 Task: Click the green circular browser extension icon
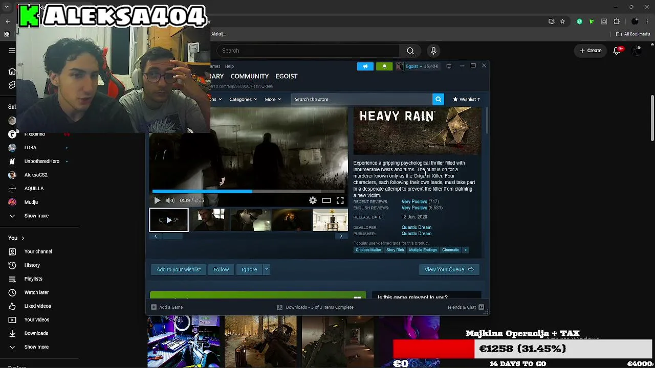[579, 21]
